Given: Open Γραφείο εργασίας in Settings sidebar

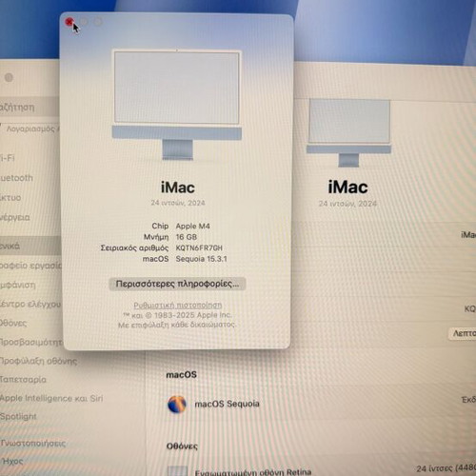Looking at the screenshot, I should coord(30,266).
